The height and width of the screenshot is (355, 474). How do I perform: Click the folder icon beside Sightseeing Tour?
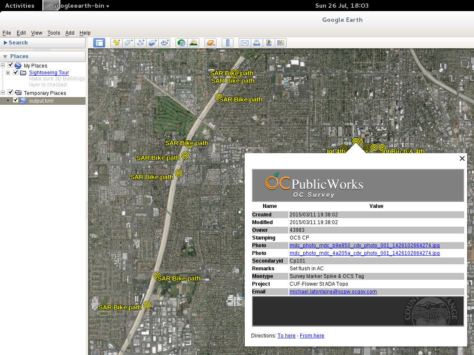pyautogui.click(x=23, y=73)
